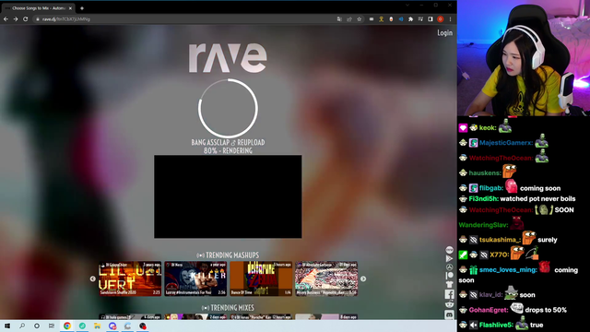
Task: Click the rave logo
Action: (x=228, y=57)
